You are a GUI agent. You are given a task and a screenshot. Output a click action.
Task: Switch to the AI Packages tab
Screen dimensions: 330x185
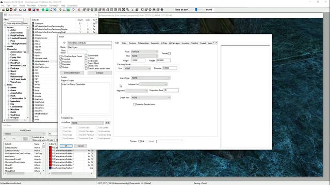point(174,43)
